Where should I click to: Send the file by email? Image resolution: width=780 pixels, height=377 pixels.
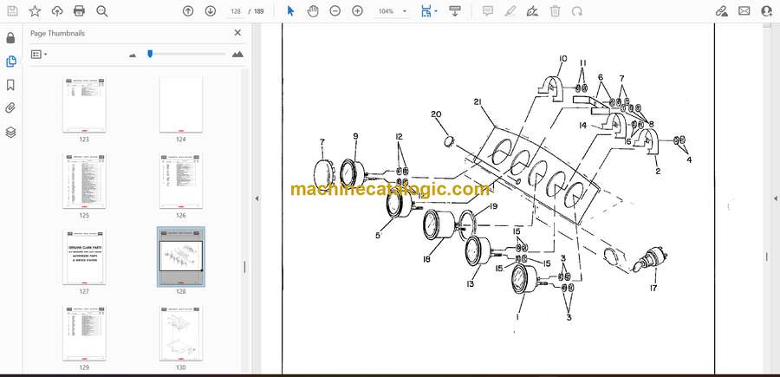click(744, 11)
